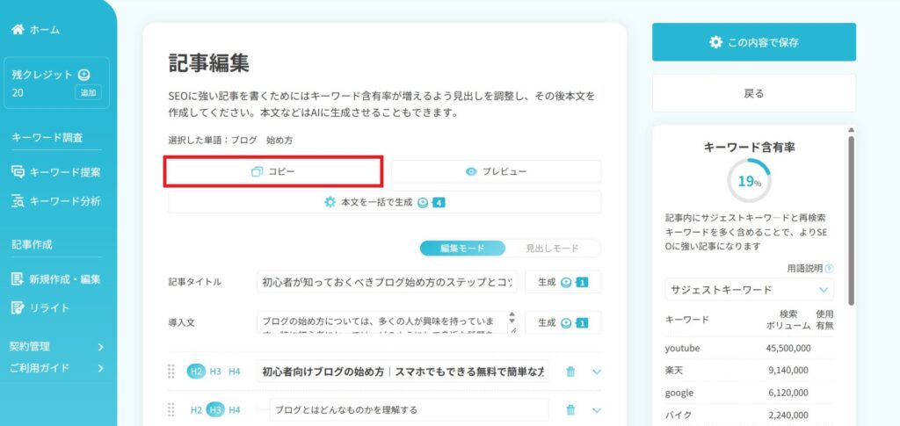Viewport: 900px width, 426px height.
Task: Select 編集モード toggle
Action: pos(462,249)
